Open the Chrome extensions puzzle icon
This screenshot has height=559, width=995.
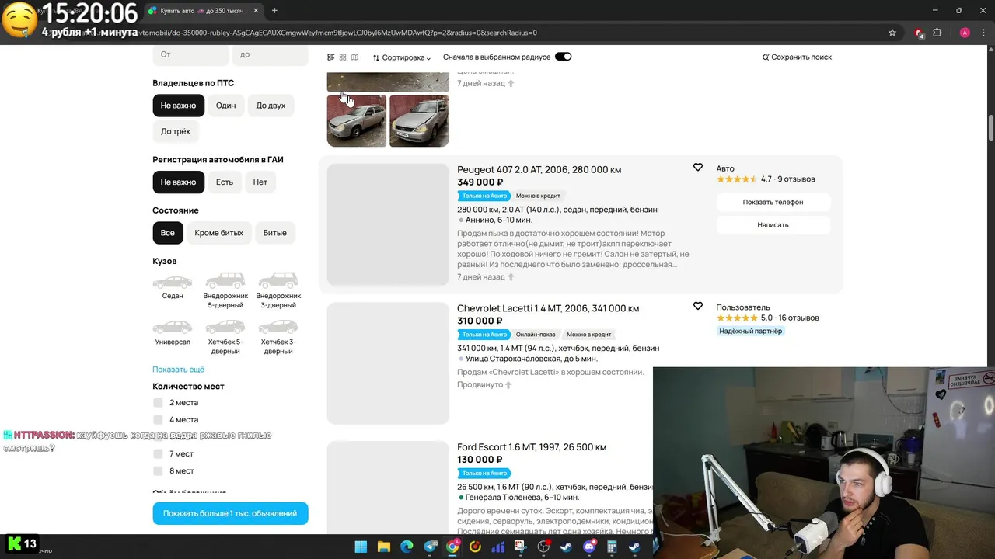937,33
